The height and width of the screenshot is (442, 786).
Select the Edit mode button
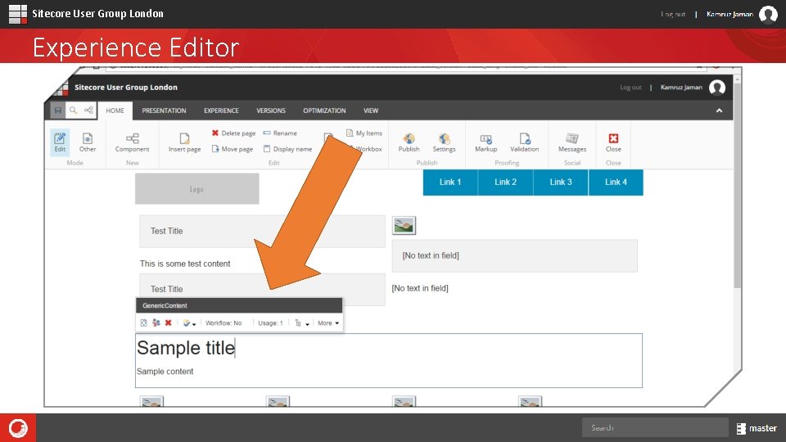(60, 142)
